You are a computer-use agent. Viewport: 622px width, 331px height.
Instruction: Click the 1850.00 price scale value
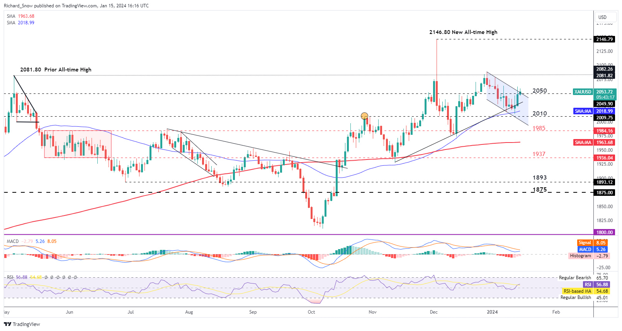tap(605, 207)
